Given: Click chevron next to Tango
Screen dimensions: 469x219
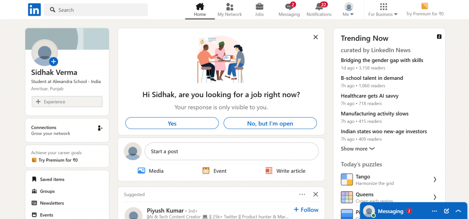Looking at the screenshot, I should pyautogui.click(x=435, y=179).
